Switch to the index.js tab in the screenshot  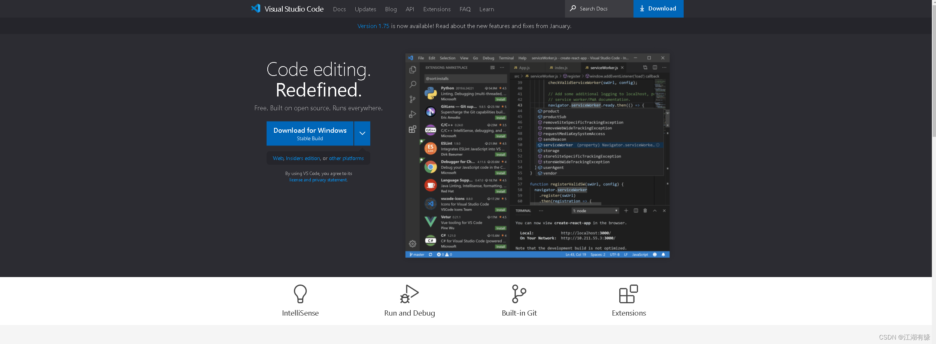[561, 68]
